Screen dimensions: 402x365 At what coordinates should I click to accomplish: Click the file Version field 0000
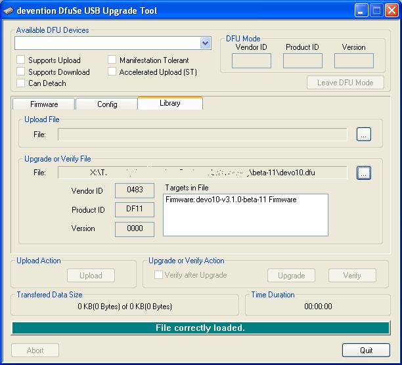135,229
